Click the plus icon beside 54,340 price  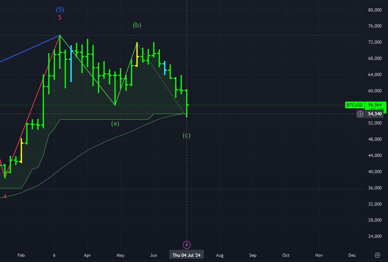pyautogui.click(x=361, y=114)
